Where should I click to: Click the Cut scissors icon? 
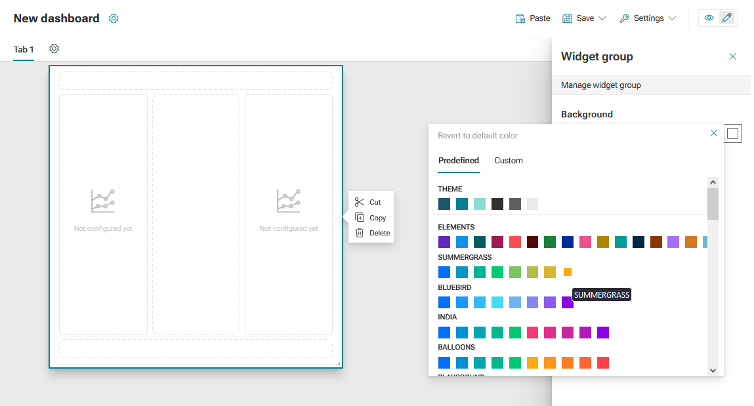click(x=360, y=202)
